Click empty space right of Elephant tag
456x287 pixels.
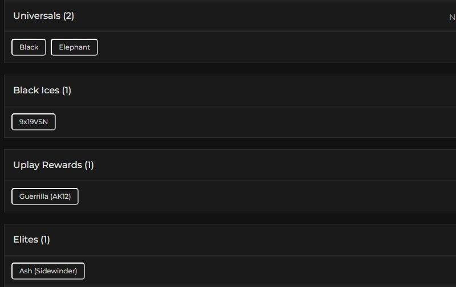[256, 47]
